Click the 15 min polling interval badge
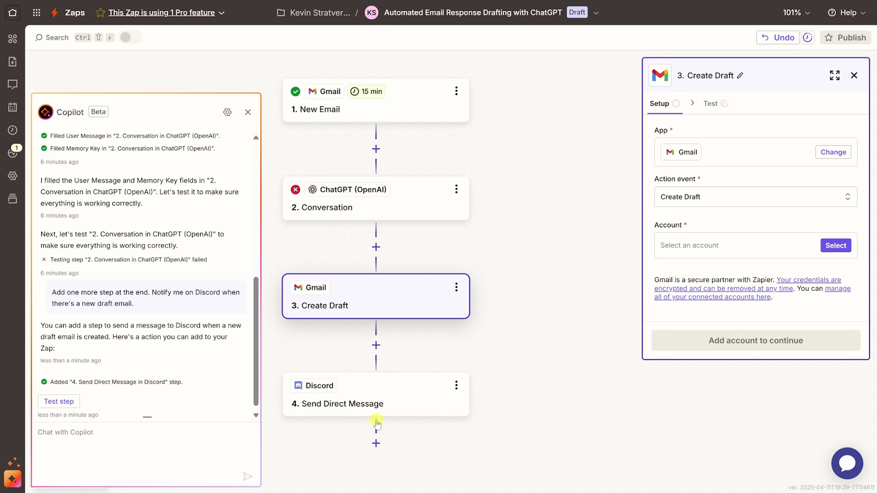Screen dimensions: 877x493 [366, 91]
